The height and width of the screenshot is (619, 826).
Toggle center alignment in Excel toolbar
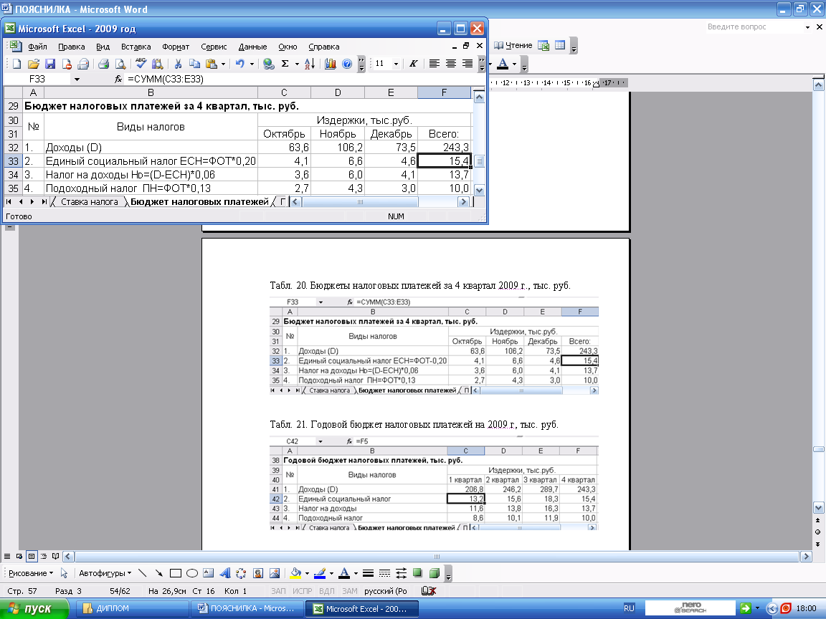[x=451, y=64]
